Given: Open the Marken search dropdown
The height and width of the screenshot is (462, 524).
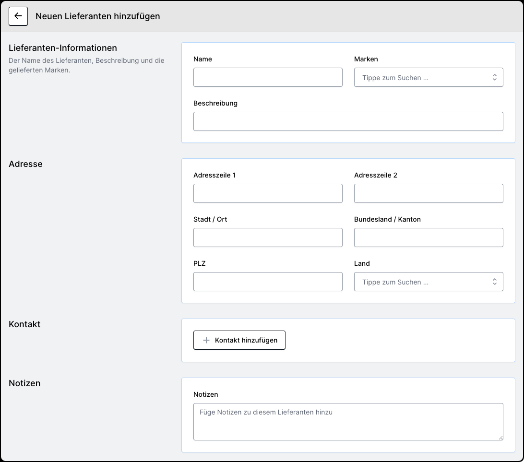Looking at the screenshot, I should [422, 77].
